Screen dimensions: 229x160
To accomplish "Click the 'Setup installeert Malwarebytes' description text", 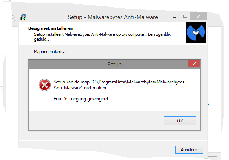I will pos(102,37).
